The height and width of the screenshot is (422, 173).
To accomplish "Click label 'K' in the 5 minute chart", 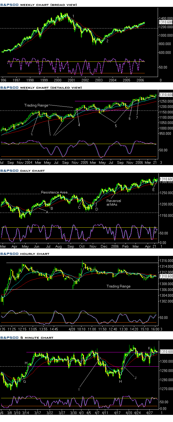I will click(149, 348).
